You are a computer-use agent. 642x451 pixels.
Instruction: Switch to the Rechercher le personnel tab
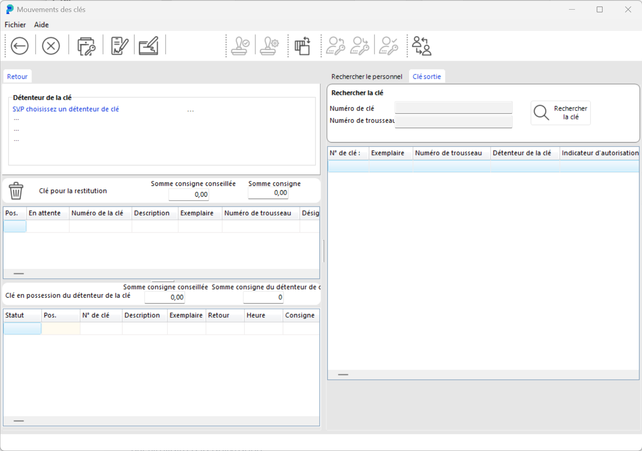pyautogui.click(x=366, y=77)
